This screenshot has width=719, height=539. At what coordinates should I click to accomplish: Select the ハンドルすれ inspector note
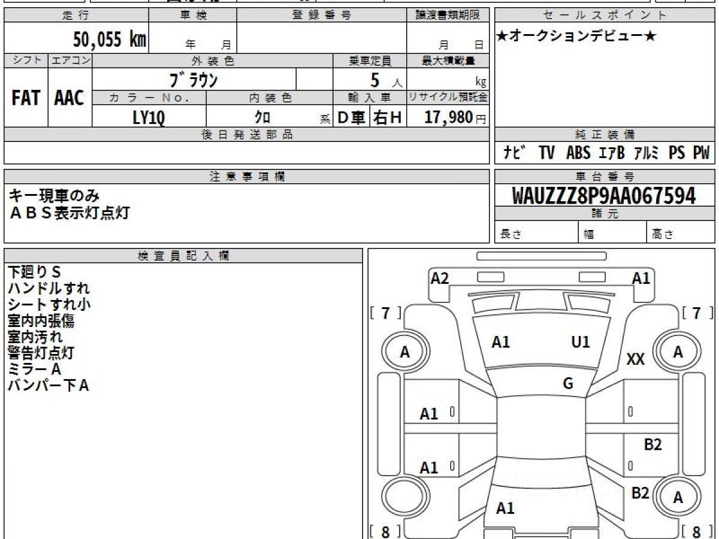tap(49, 289)
